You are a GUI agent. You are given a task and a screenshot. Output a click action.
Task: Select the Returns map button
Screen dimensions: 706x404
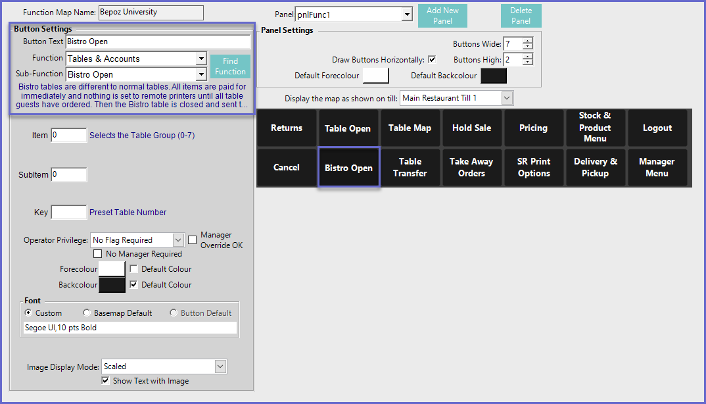pyautogui.click(x=287, y=128)
